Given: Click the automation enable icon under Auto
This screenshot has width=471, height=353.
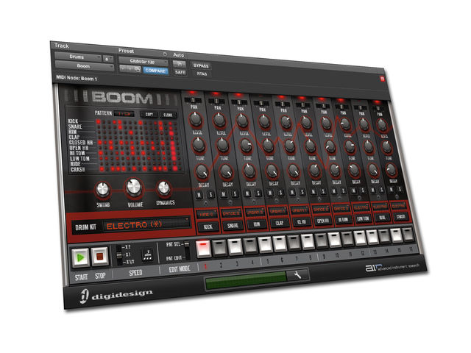Looking at the screenshot, I should (180, 64).
